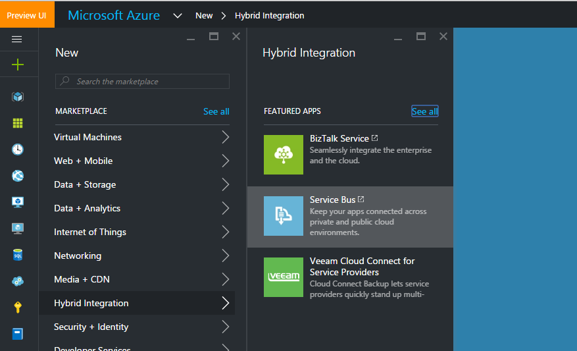Click the BizTalk Service green tile icon
This screenshot has height=351, width=577.
pyautogui.click(x=284, y=155)
